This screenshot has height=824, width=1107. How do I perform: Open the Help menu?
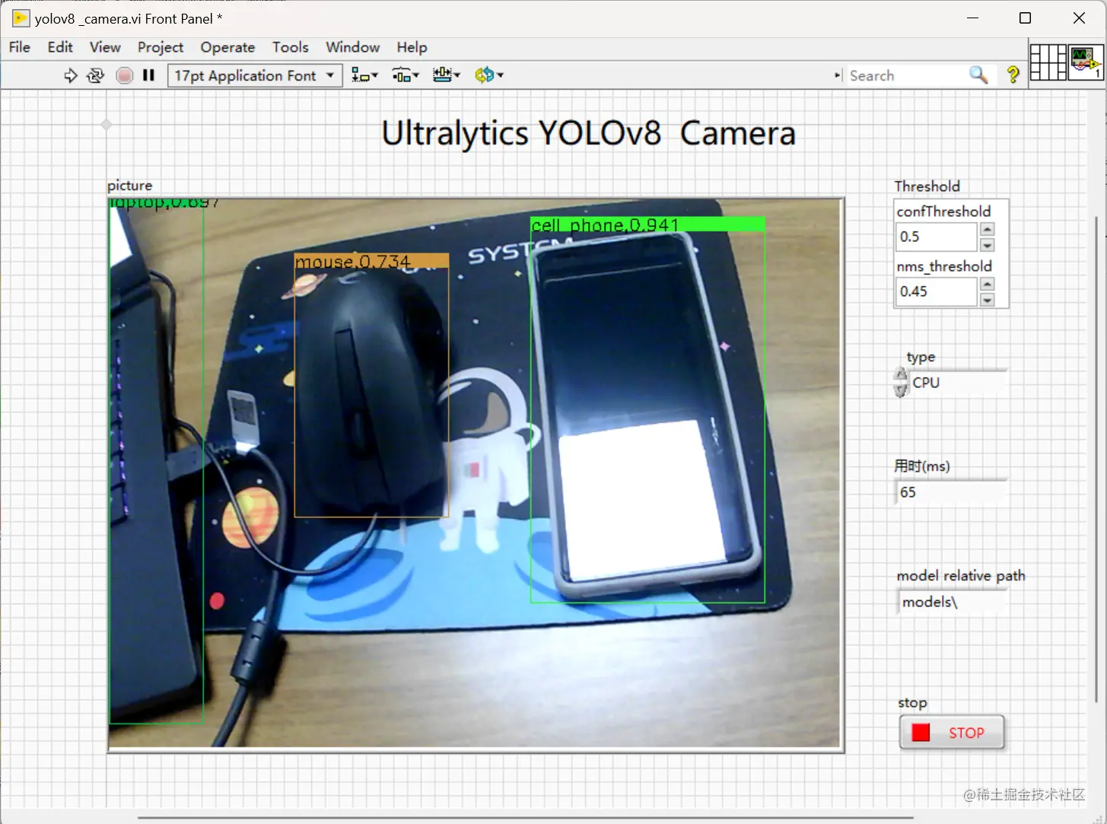pyautogui.click(x=412, y=47)
